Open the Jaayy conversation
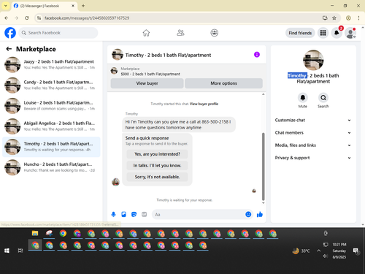365x274 pixels. 51,65
